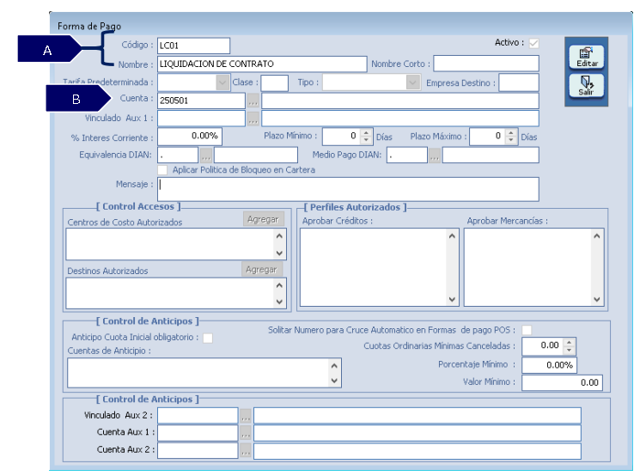Increase Cuotas Ordinarias Mínimas Canceladas value
640x476 pixels.
coord(569,343)
